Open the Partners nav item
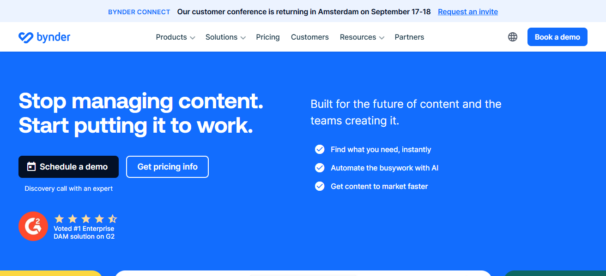 pyautogui.click(x=409, y=37)
